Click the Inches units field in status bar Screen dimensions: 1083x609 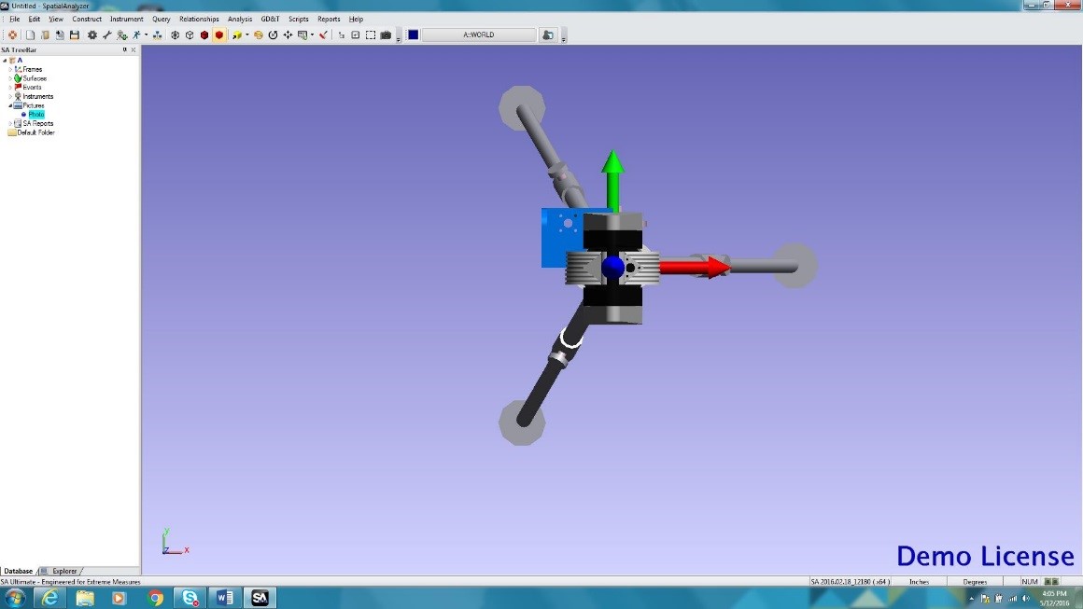[919, 581]
